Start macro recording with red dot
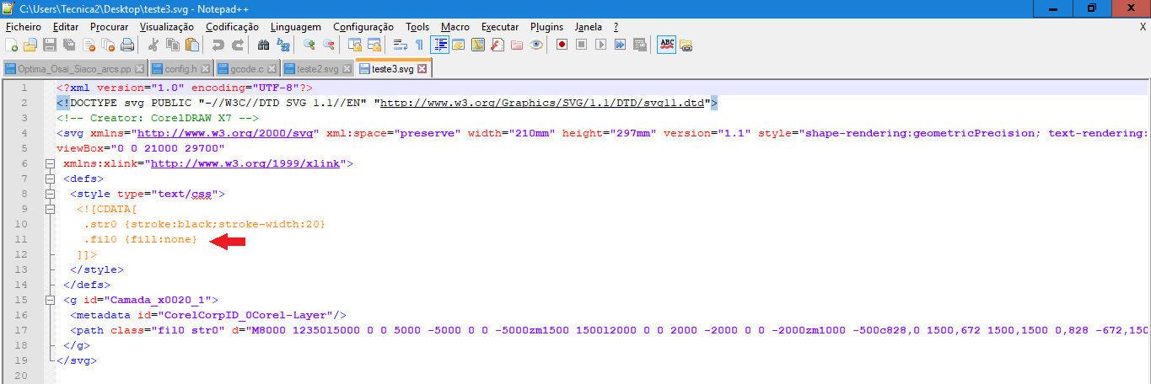Viewport: 1151px width, 384px height. (562, 45)
